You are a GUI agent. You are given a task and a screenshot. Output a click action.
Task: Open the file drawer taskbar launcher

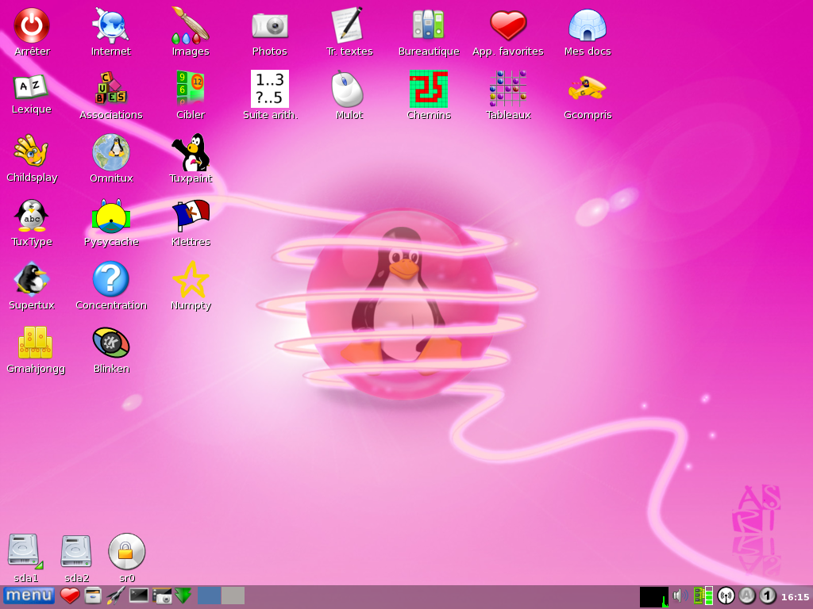[x=92, y=596]
